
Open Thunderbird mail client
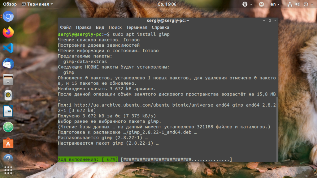click(x=8, y=64)
